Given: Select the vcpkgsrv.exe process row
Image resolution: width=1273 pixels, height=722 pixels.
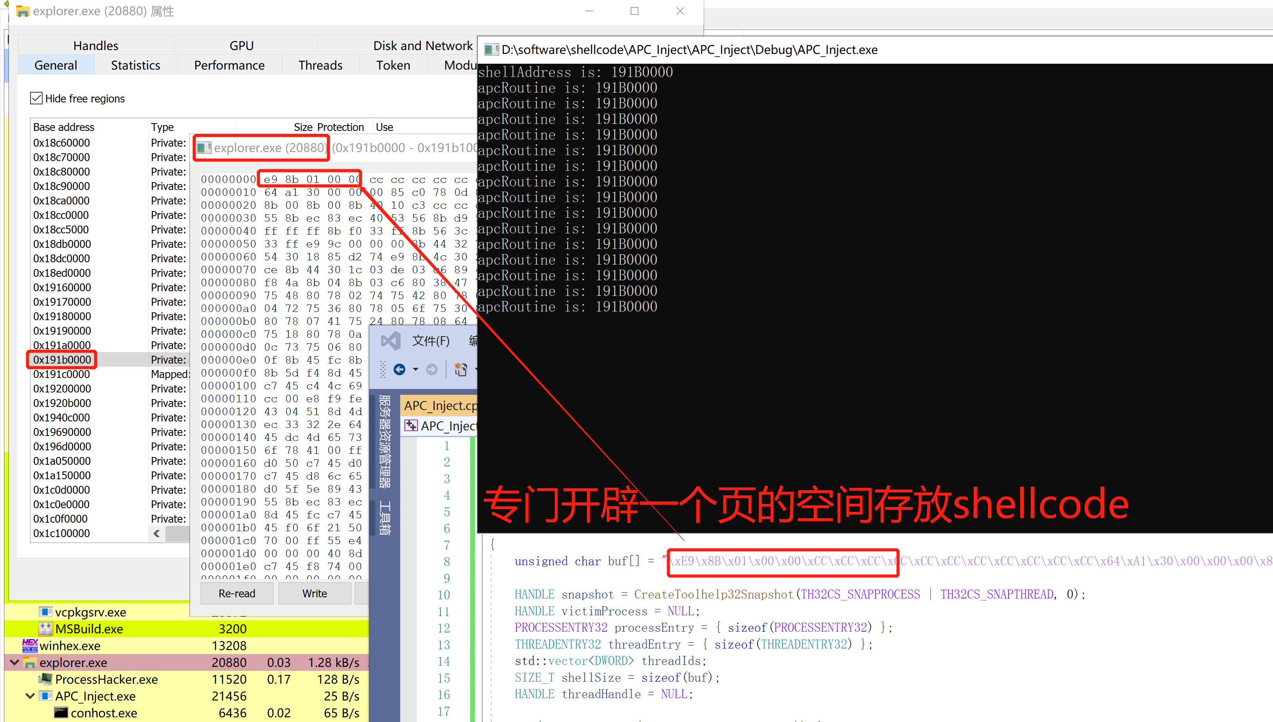Looking at the screenshot, I should coord(187,613).
